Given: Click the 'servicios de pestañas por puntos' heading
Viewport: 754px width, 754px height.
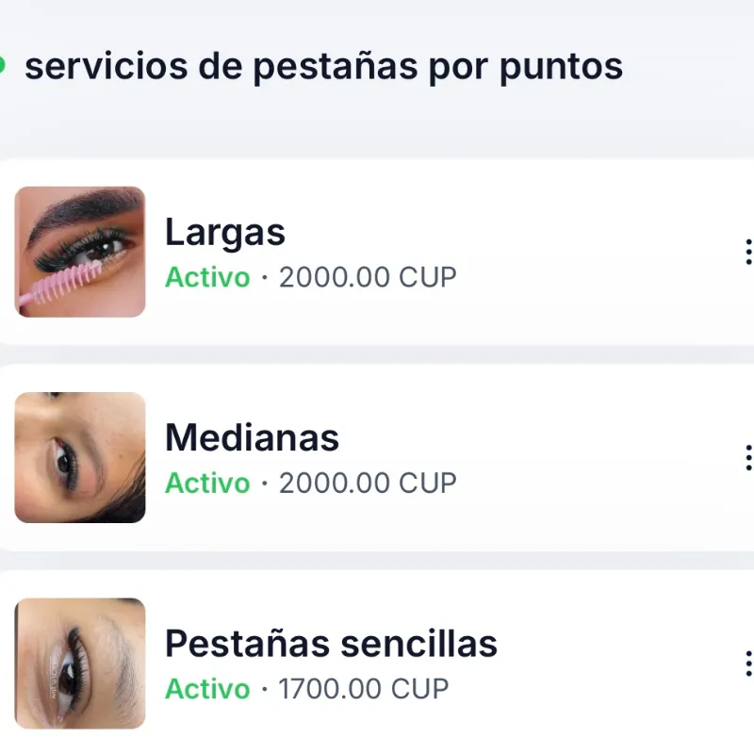Looking at the screenshot, I should pos(323,67).
